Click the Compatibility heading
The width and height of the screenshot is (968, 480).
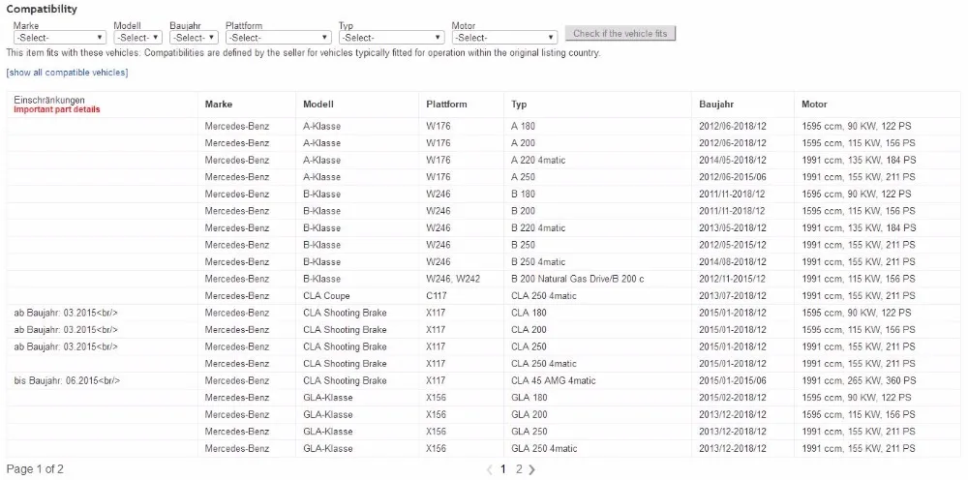coord(42,10)
